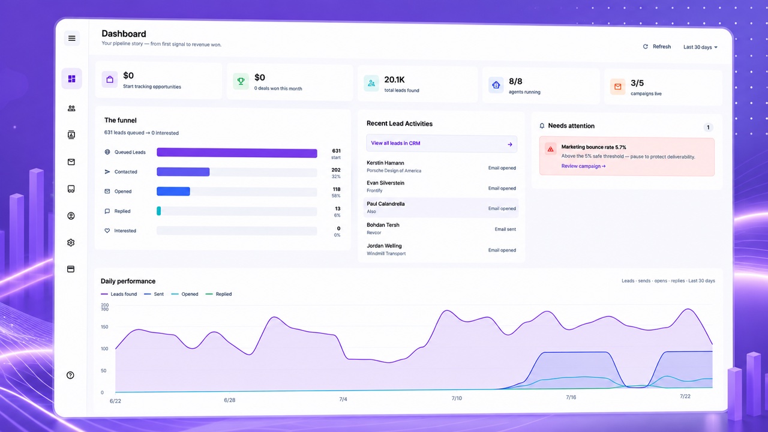
Task: Click the Start tracking opportunities text
Action: (x=152, y=87)
